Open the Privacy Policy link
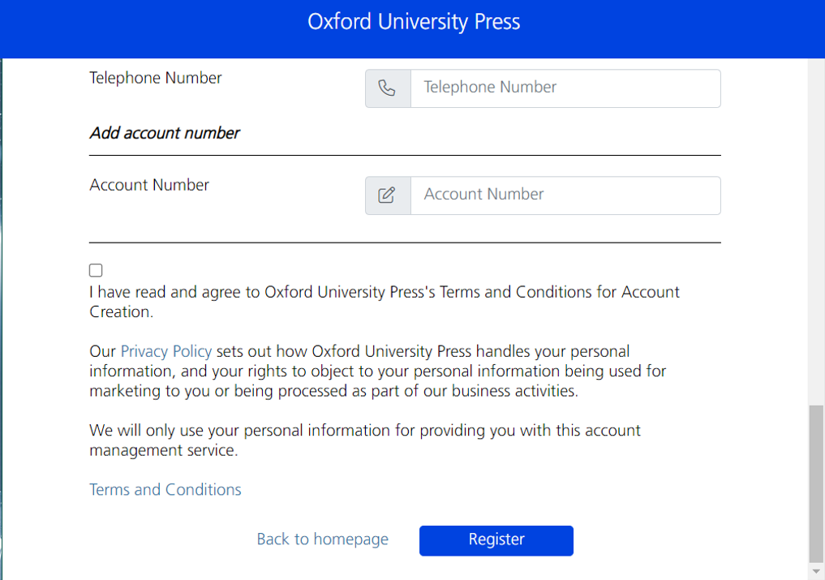This screenshot has width=825, height=580. 166,351
